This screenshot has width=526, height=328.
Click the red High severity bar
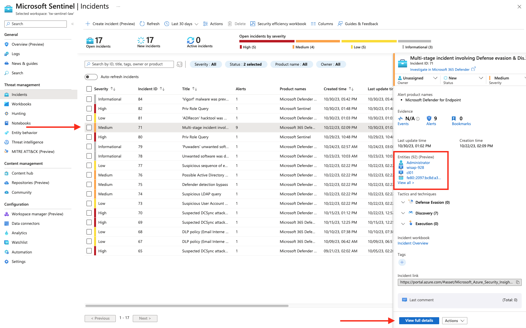(267, 41)
